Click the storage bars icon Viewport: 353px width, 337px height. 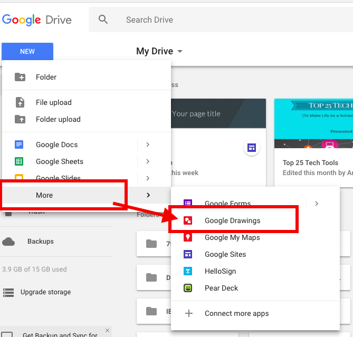(8, 293)
